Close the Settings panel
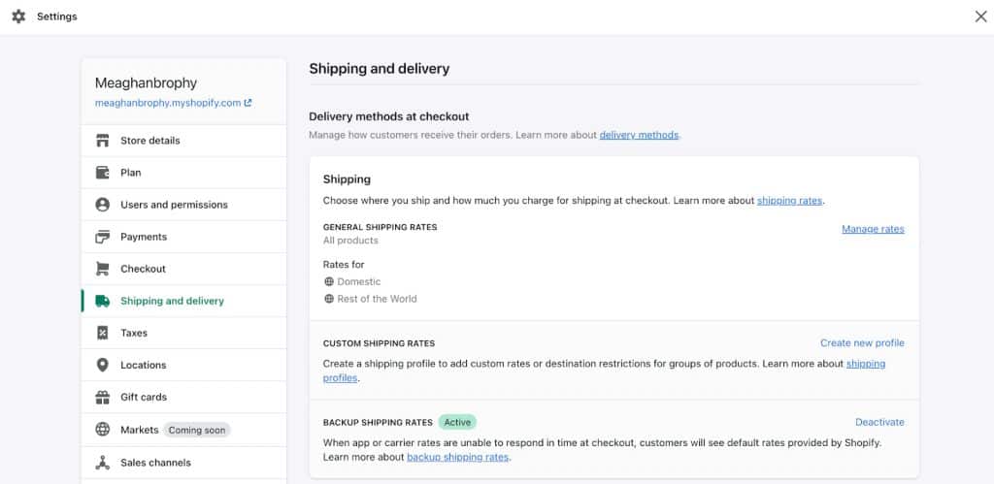This screenshot has width=994, height=484. click(980, 16)
